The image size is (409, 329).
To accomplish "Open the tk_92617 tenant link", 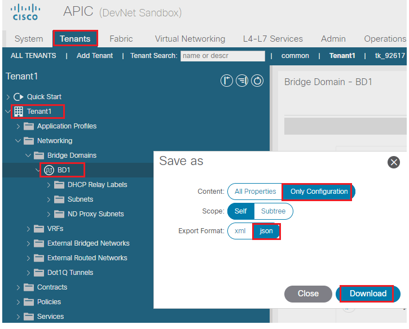I will [x=390, y=56].
